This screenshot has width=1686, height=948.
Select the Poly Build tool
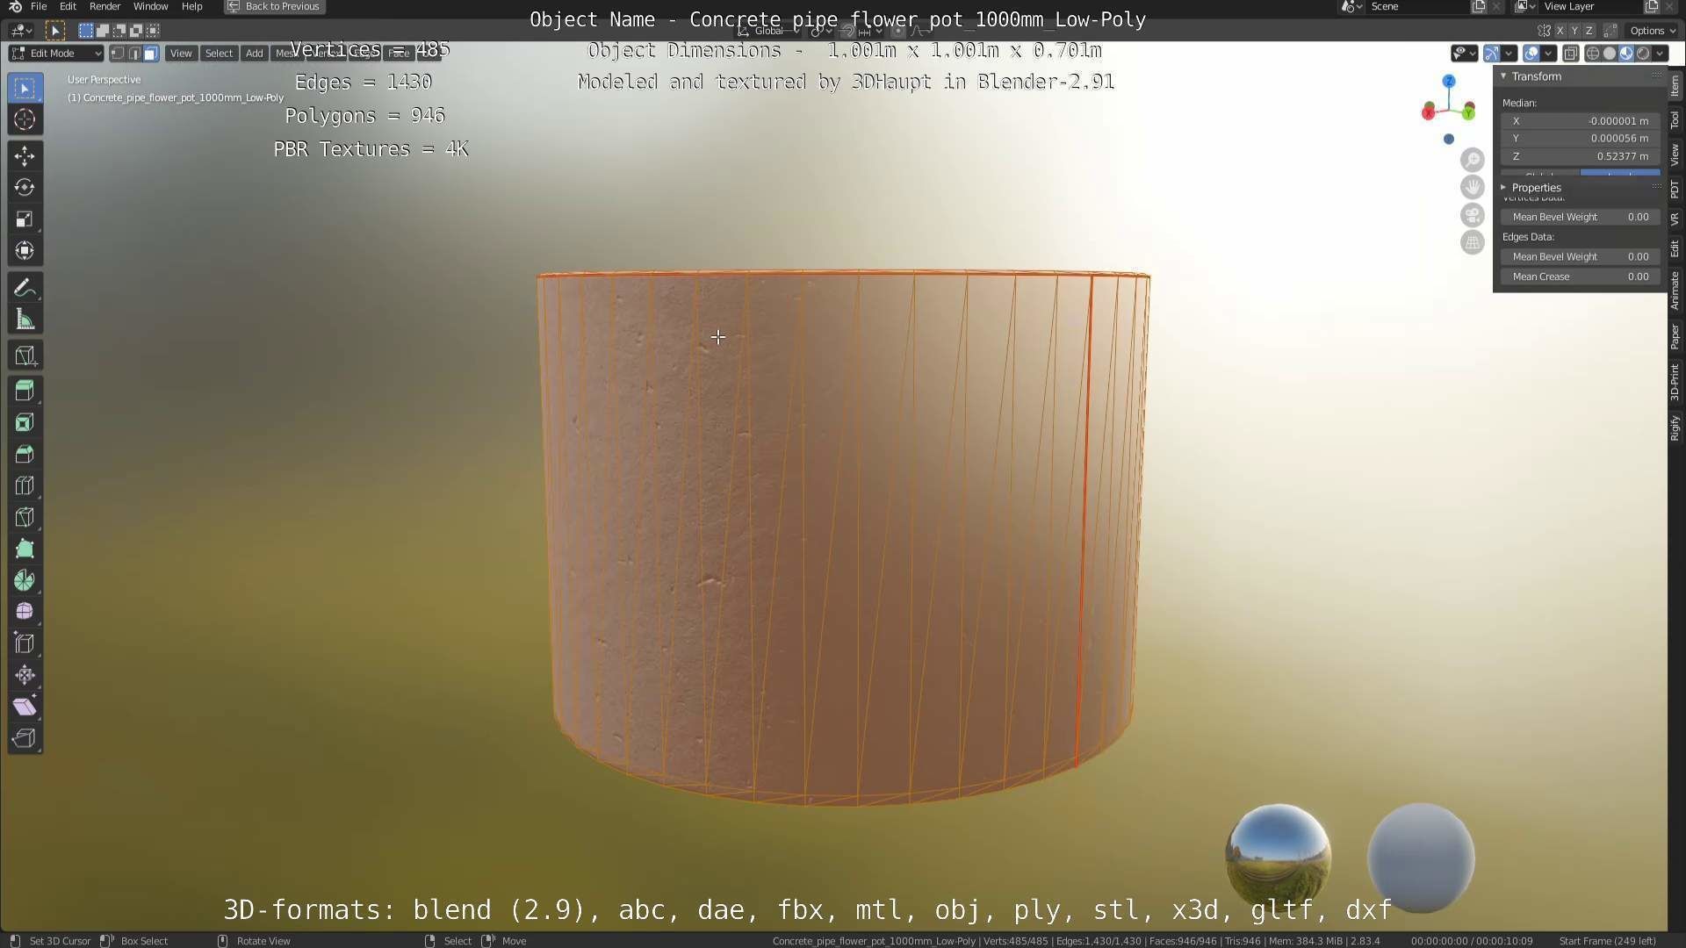(25, 549)
